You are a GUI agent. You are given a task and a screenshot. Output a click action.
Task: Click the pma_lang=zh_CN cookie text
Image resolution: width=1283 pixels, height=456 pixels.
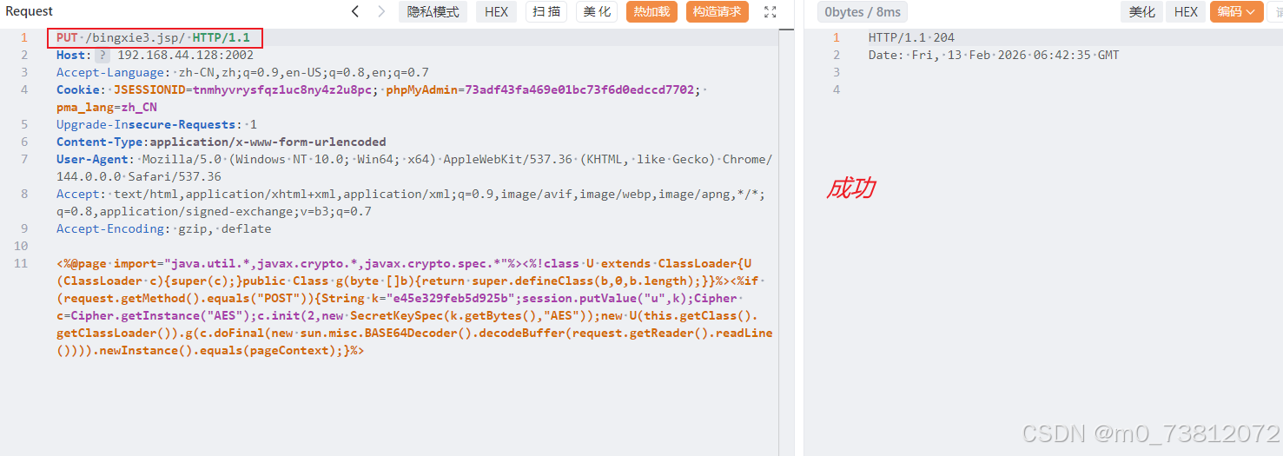pyautogui.click(x=107, y=107)
